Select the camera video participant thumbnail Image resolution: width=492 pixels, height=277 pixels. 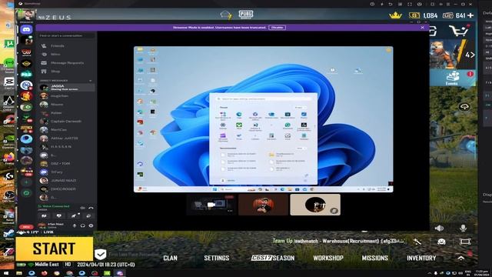click(x=211, y=205)
